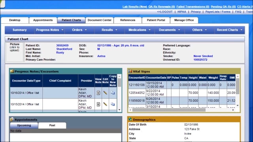Edit note for 10/15/2014 office visit
The width and height of the screenshot is (253, 142).
coord(105,104)
